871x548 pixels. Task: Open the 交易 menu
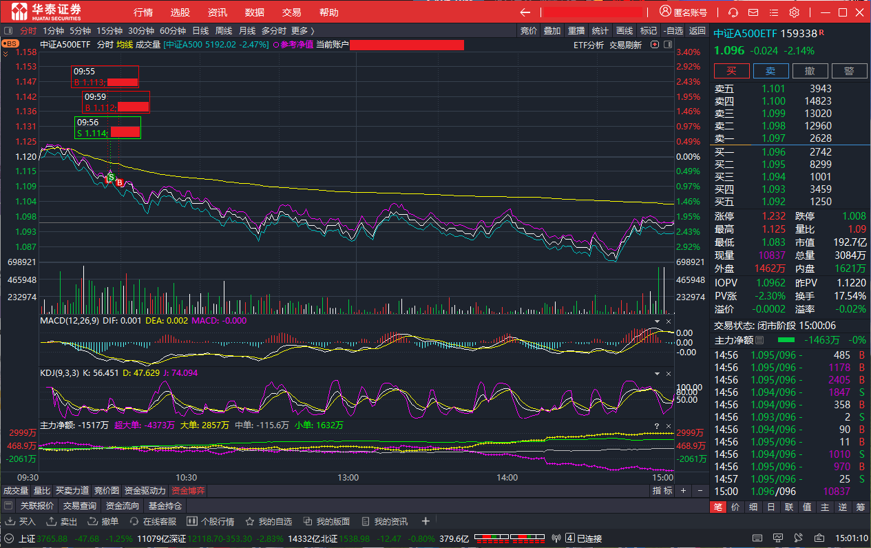click(x=291, y=12)
